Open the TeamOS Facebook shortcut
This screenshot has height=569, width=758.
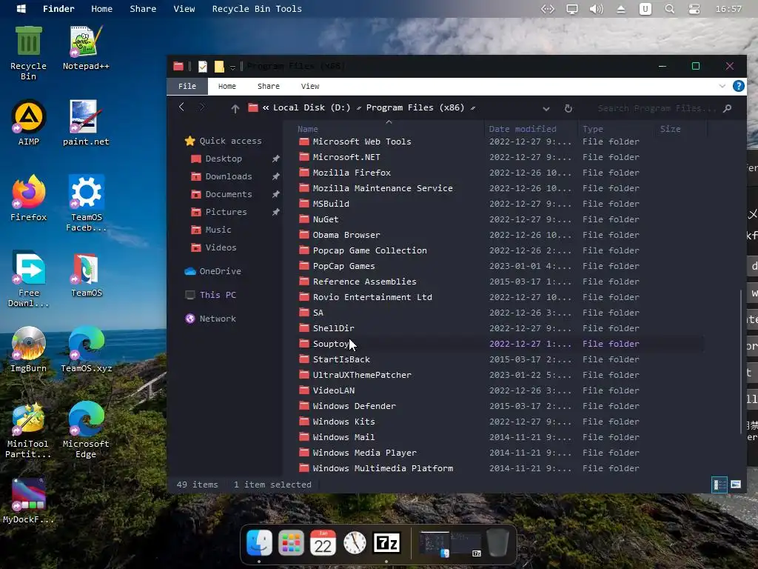point(87,203)
